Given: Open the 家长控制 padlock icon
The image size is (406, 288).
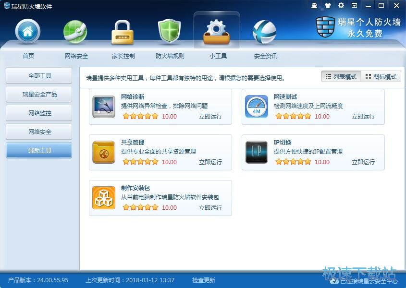Looking at the screenshot, I should [x=123, y=32].
